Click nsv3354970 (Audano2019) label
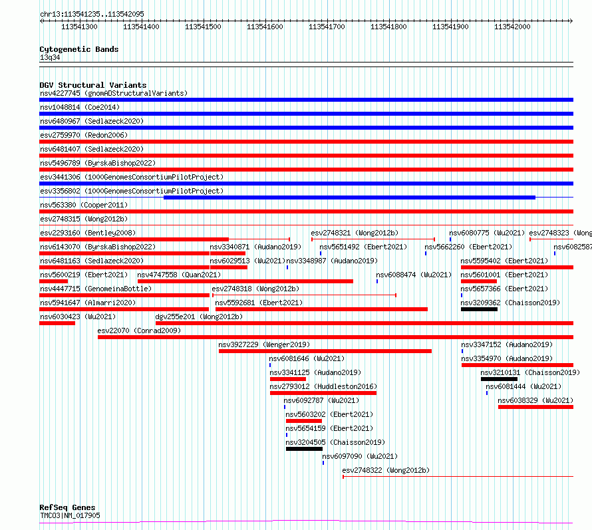The image size is (592, 530). point(507,358)
